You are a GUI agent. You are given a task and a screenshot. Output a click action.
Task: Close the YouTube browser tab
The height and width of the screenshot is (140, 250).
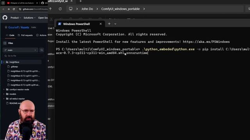(x=37, y=3)
